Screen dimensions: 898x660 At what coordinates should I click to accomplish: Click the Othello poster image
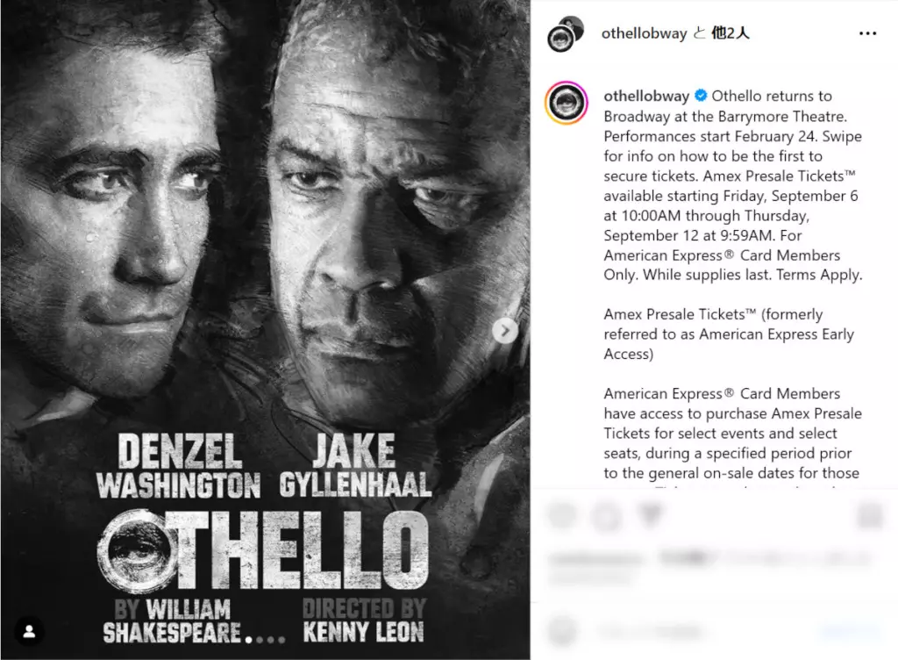265,330
